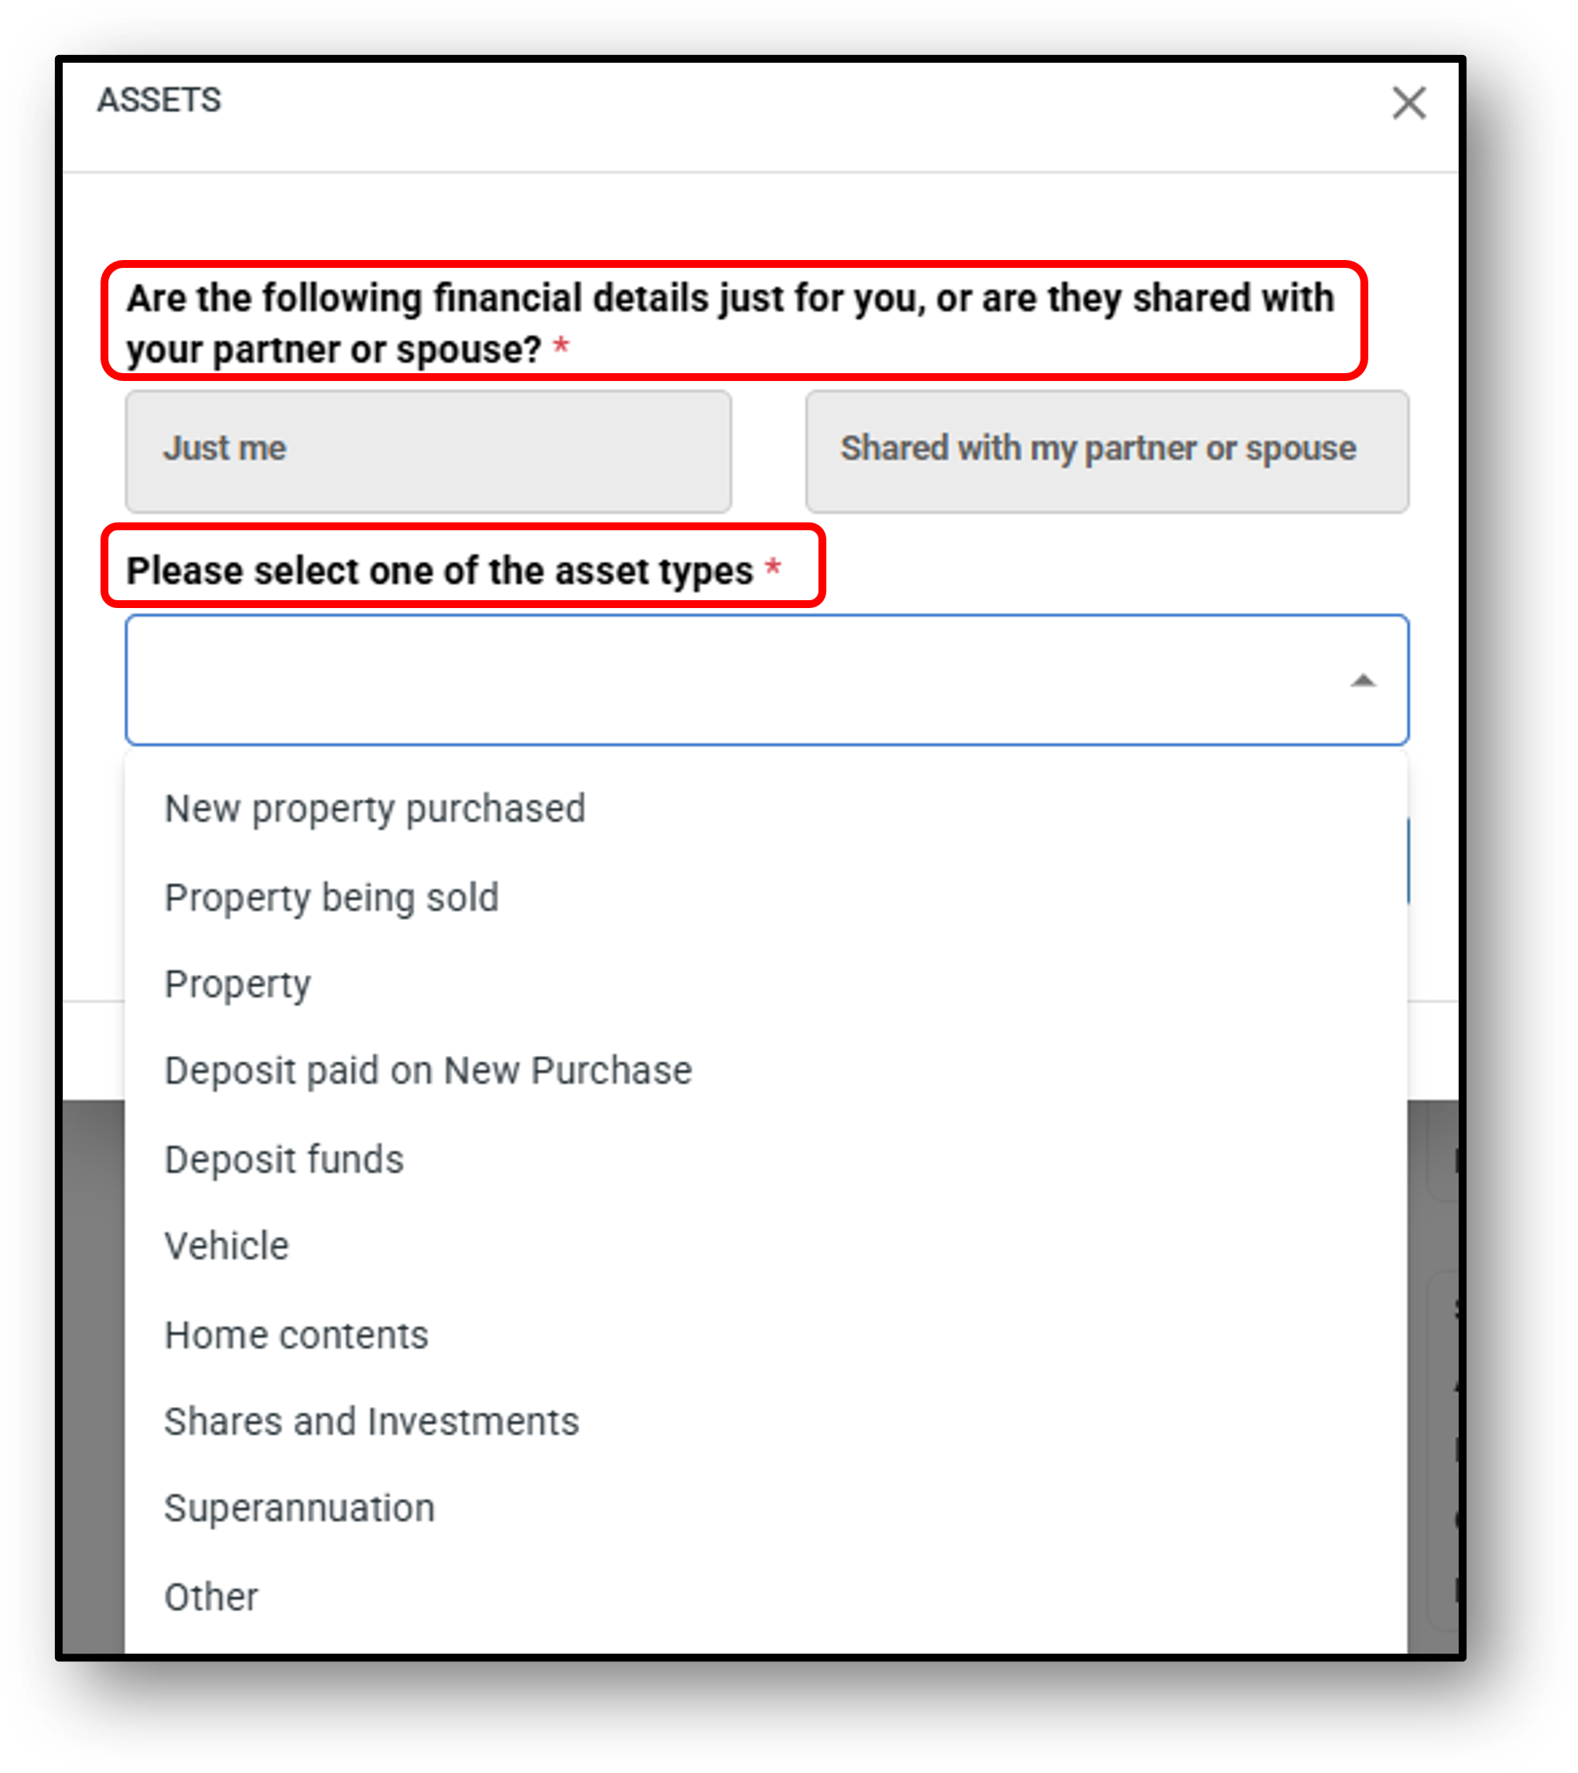Select 'Vehicle' from the dropdown list

(226, 1246)
